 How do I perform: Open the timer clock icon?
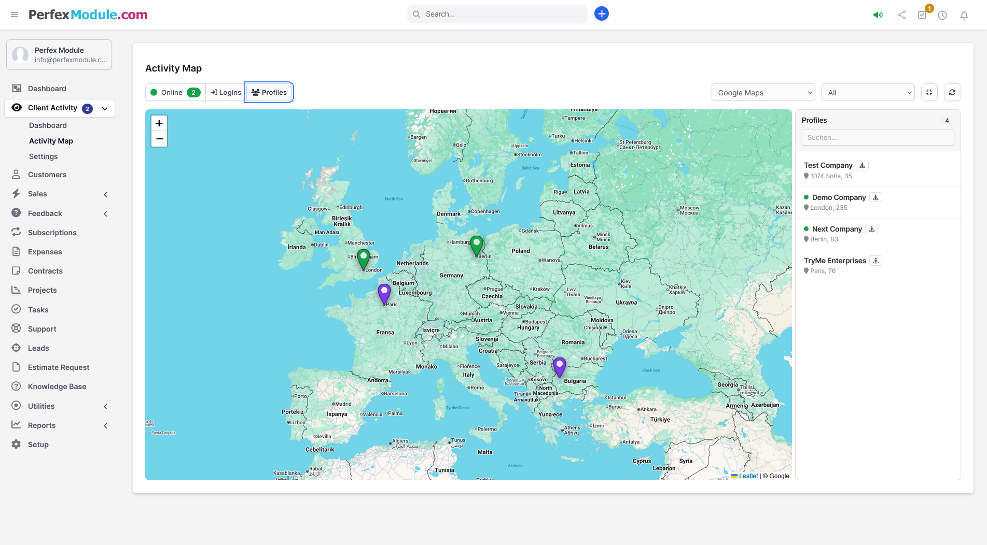point(942,15)
